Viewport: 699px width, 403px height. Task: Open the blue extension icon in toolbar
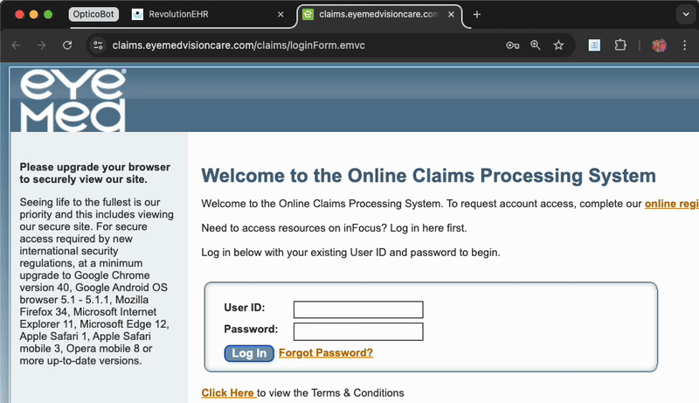[x=594, y=45]
